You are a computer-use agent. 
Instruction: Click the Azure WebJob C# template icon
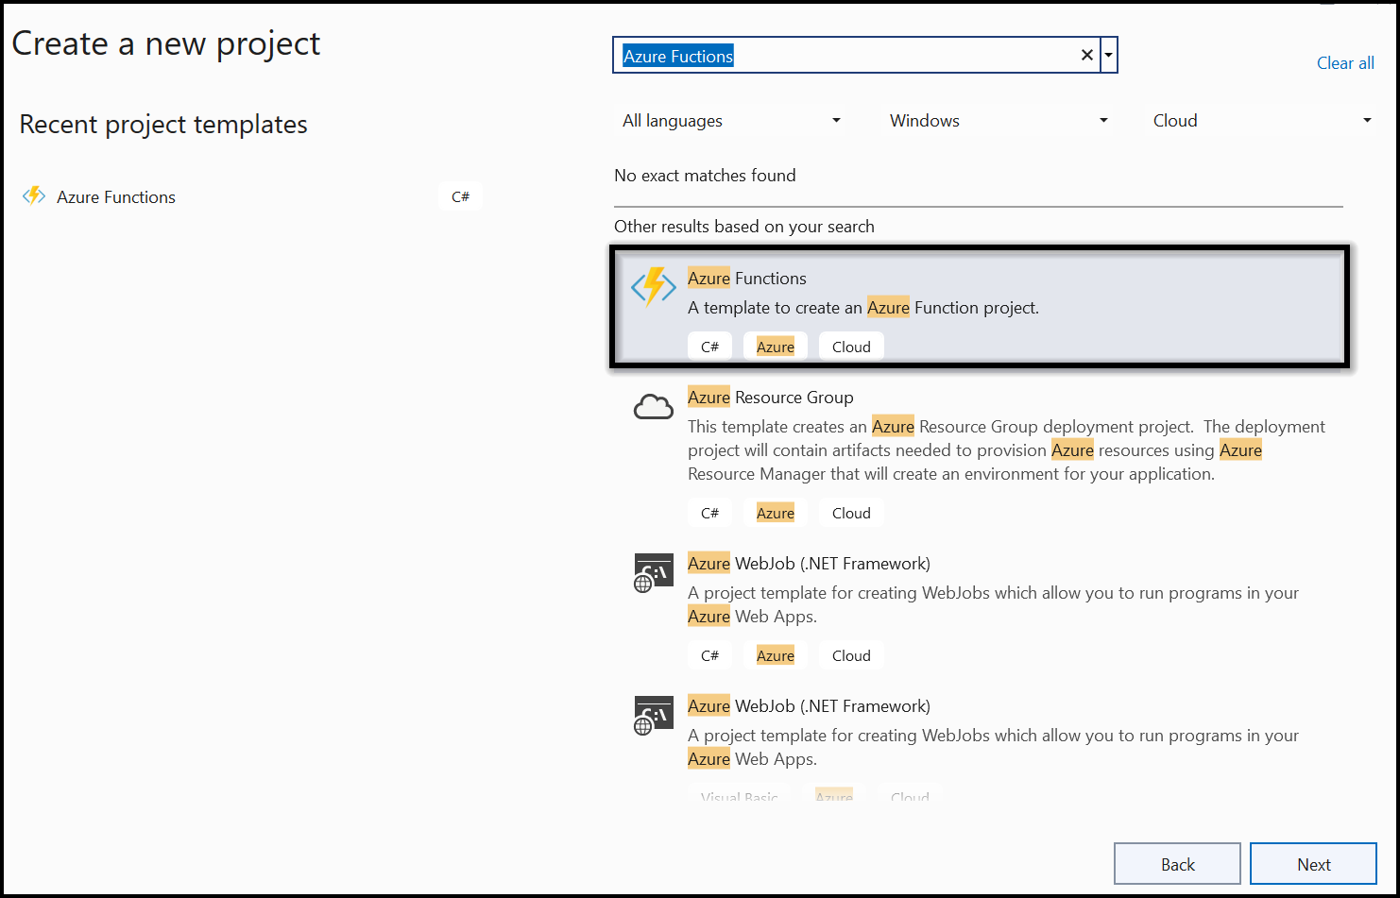[653, 571]
